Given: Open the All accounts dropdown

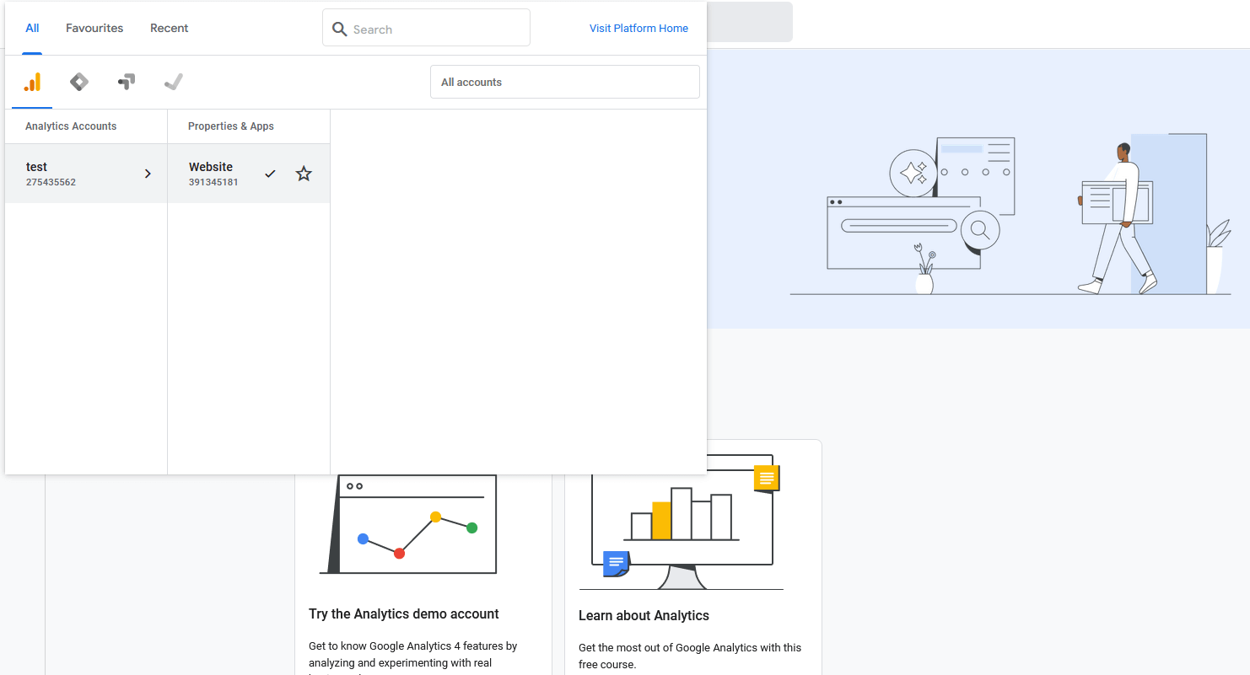Looking at the screenshot, I should click(x=565, y=82).
